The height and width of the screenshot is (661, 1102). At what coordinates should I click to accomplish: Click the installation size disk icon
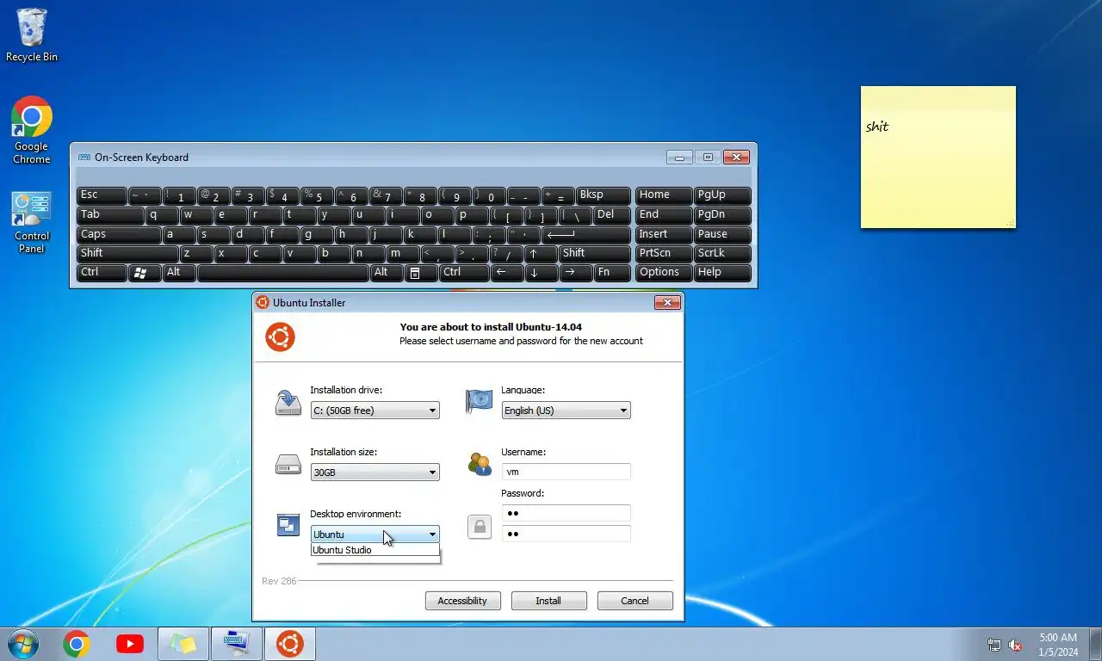point(288,465)
